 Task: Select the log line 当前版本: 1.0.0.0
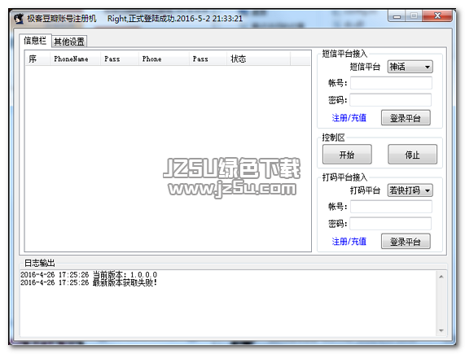click(89, 274)
